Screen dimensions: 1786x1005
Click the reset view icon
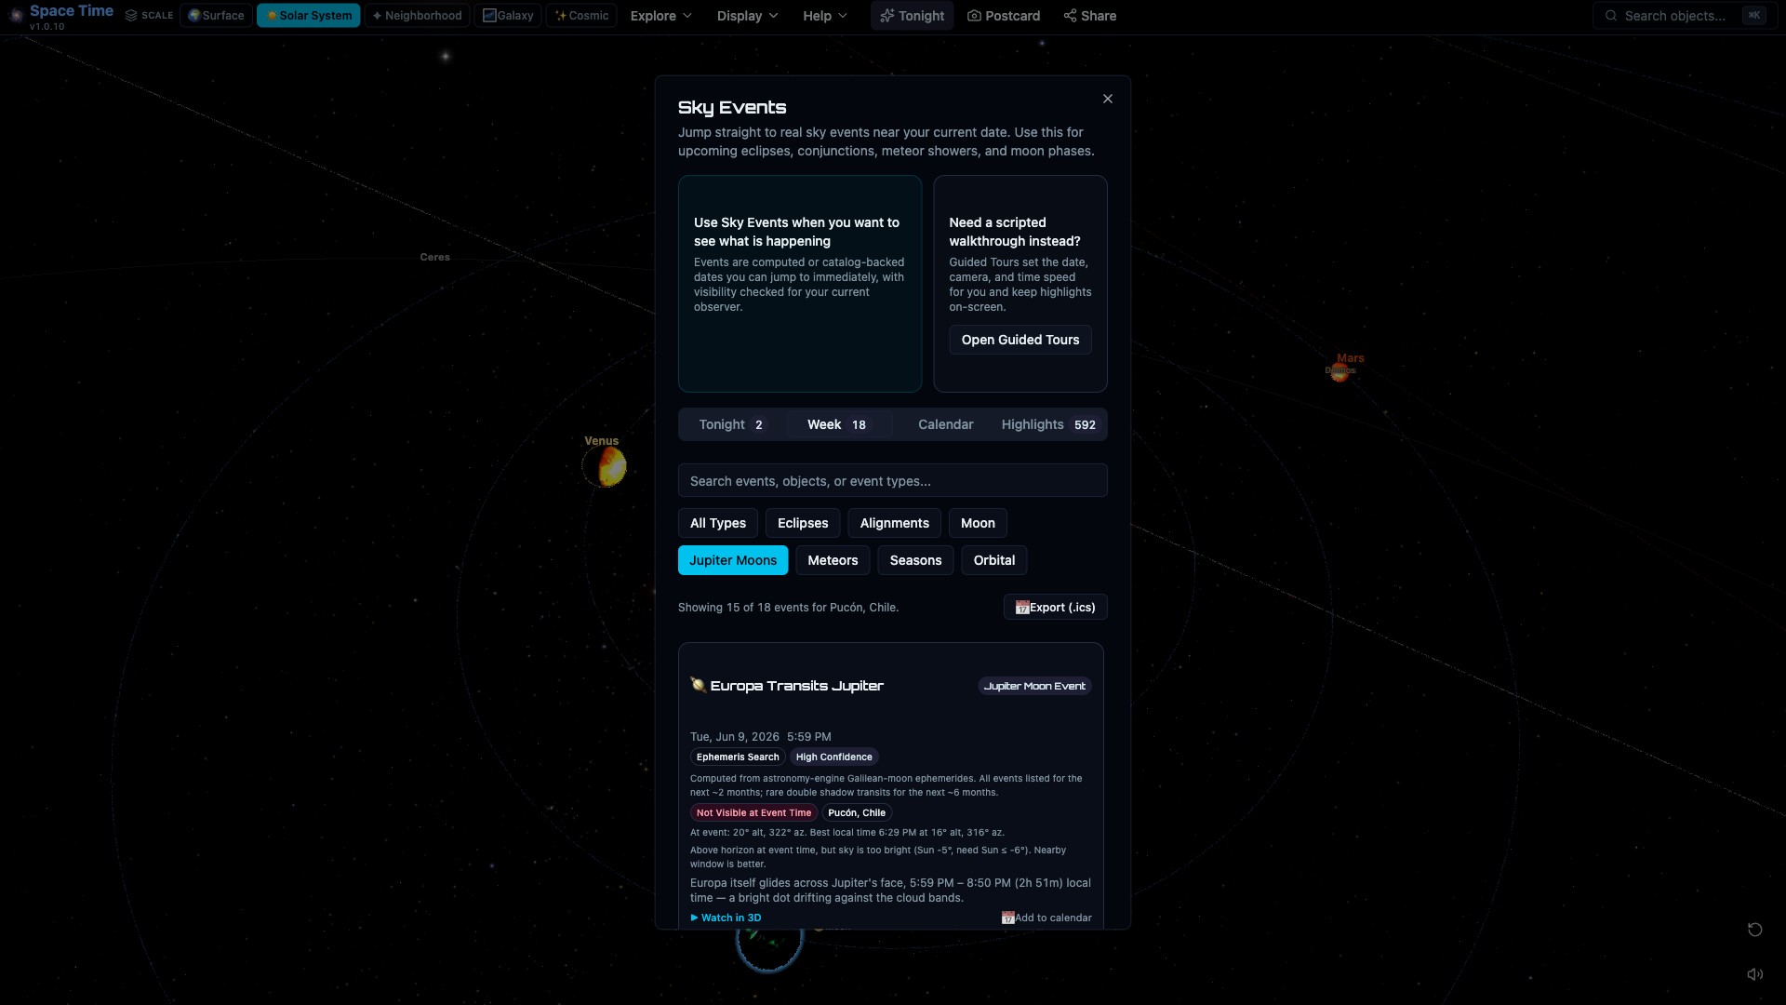1754,930
